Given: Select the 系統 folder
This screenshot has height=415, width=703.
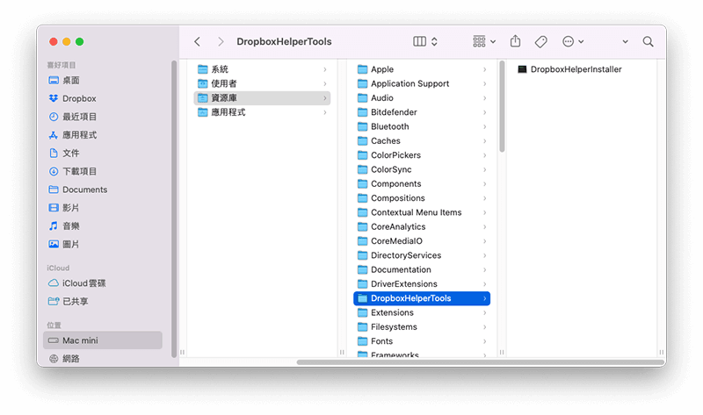Looking at the screenshot, I should [262, 69].
